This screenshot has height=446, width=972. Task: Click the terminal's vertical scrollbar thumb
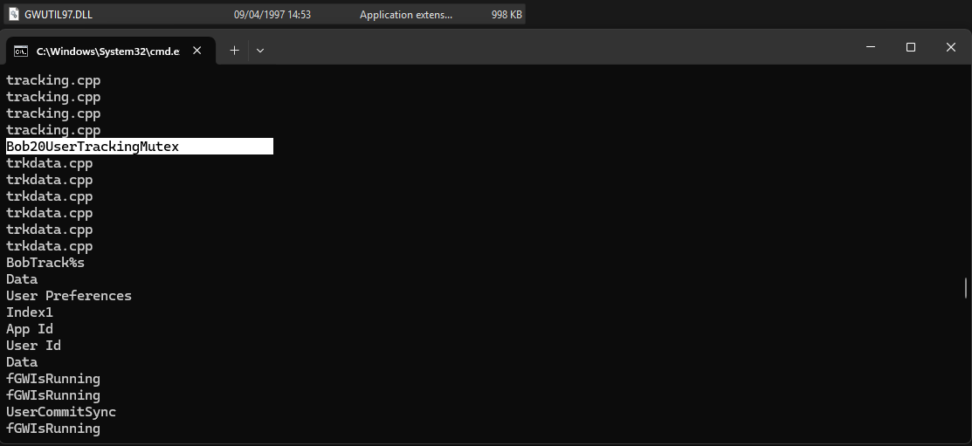[965, 287]
